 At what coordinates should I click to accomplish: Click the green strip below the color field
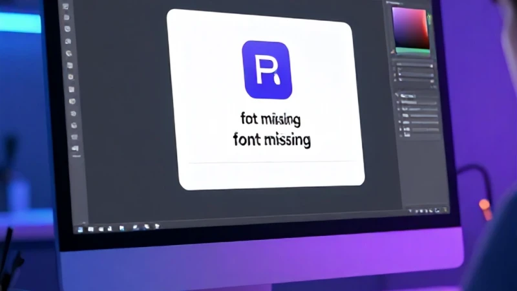tap(412, 51)
